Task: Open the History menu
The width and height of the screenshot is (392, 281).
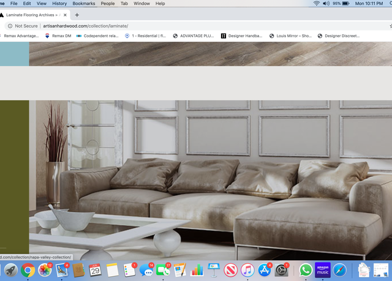Action: coord(59,4)
